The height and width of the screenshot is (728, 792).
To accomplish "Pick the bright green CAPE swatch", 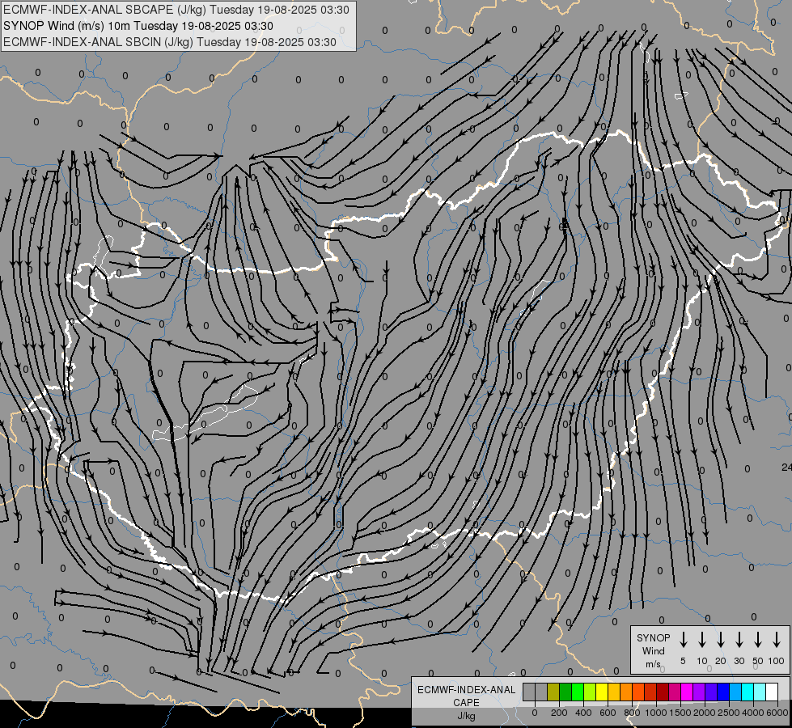I will [578, 692].
